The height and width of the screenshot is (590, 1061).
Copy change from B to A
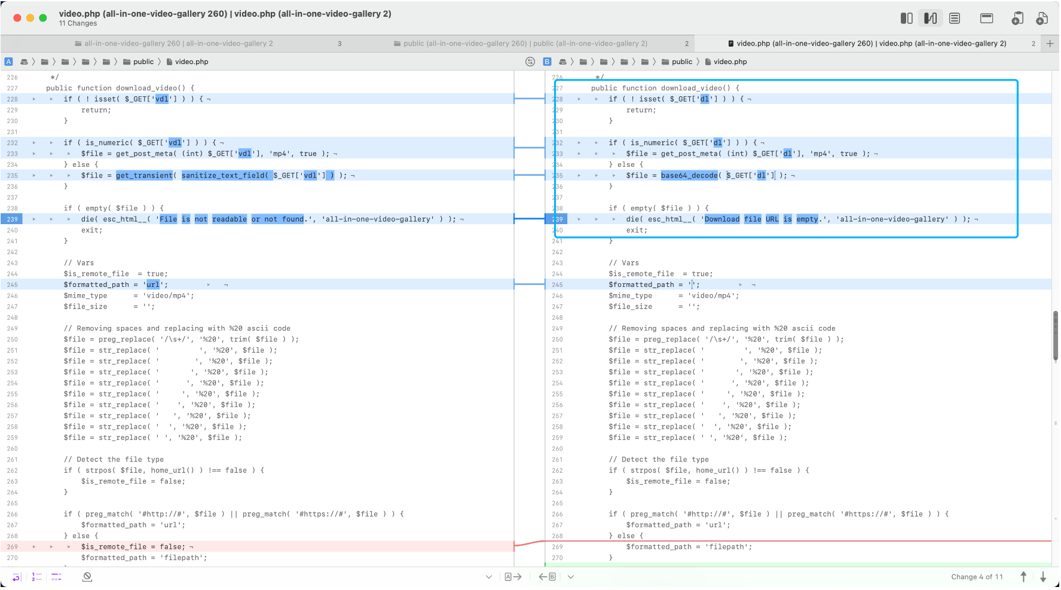(x=547, y=577)
